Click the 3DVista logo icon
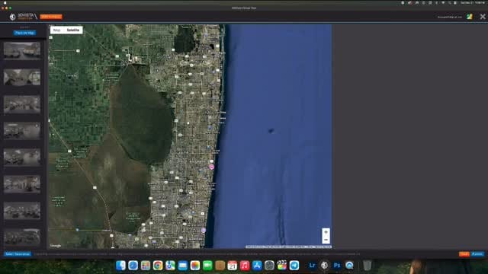488x274 pixels. click(x=12, y=17)
